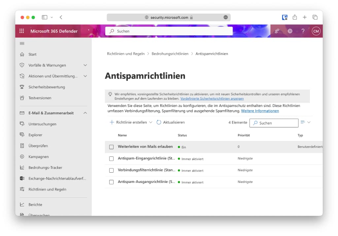Screen dimensions: 338x236
Task: Click the Richtlinien und Regeln breadcrumb
Action: [x=126, y=54]
